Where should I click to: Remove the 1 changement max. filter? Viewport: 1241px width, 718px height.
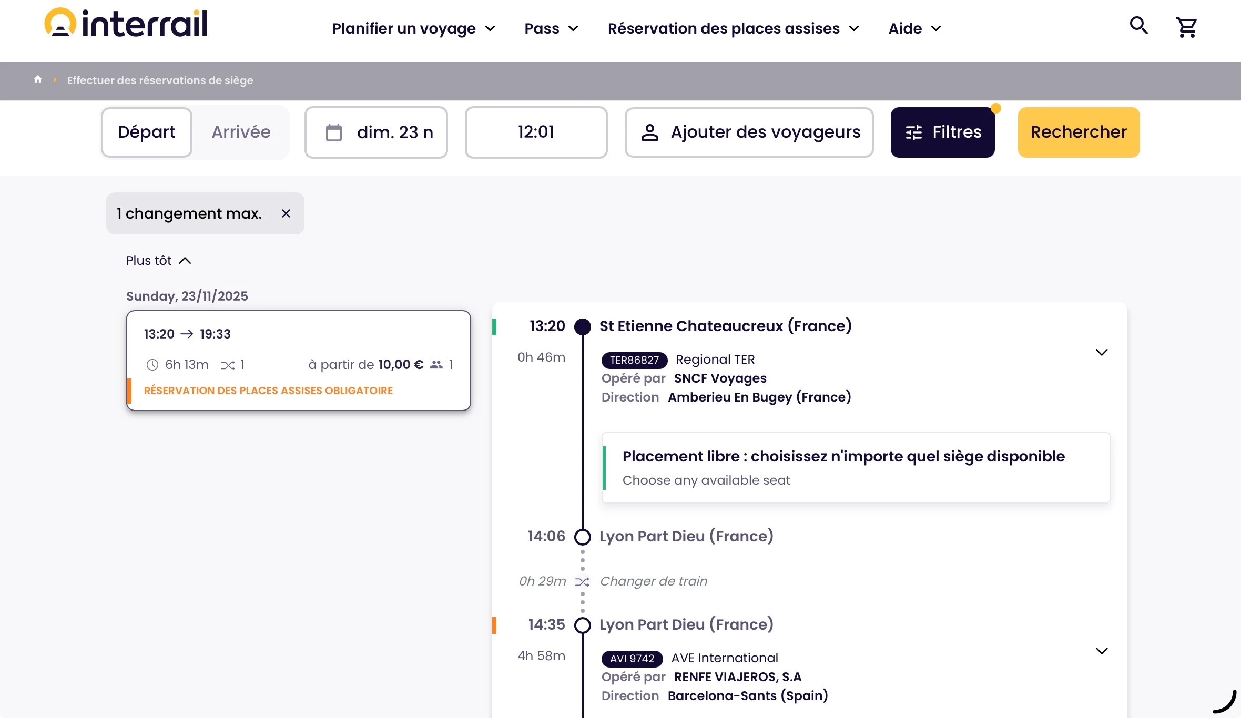click(x=286, y=213)
